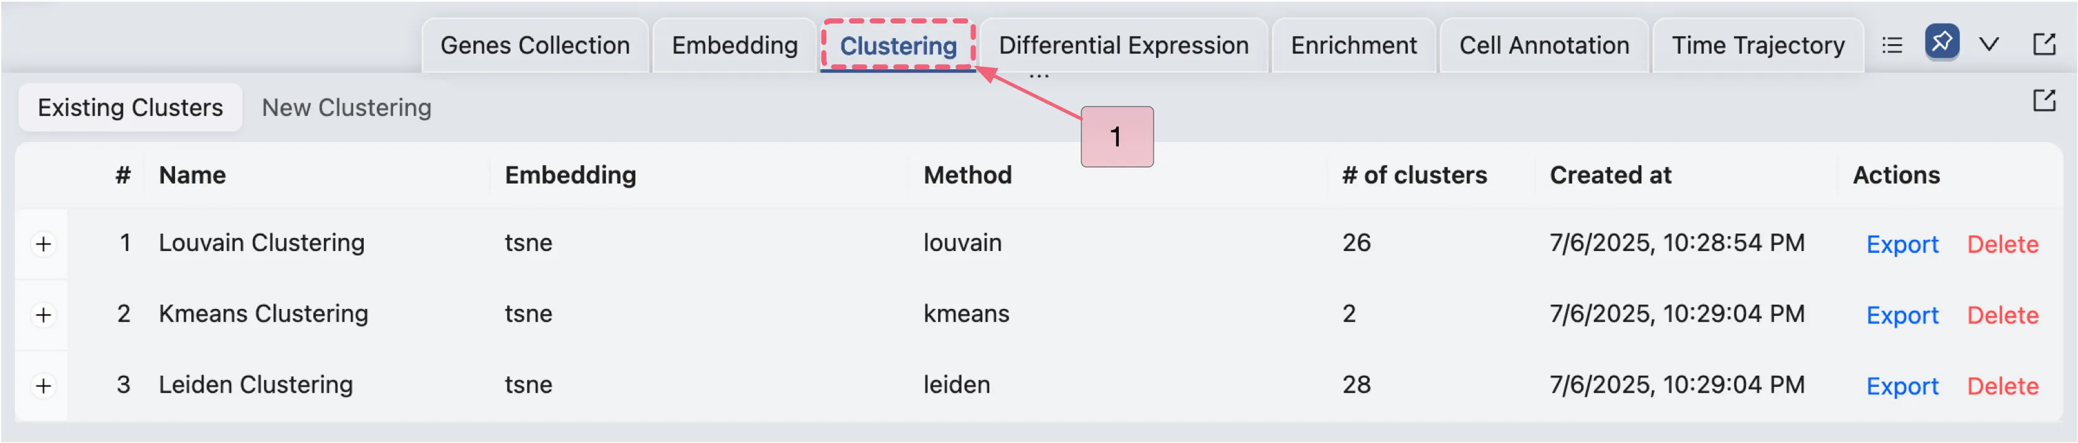Switch to the Genes Collection tab

[535, 46]
